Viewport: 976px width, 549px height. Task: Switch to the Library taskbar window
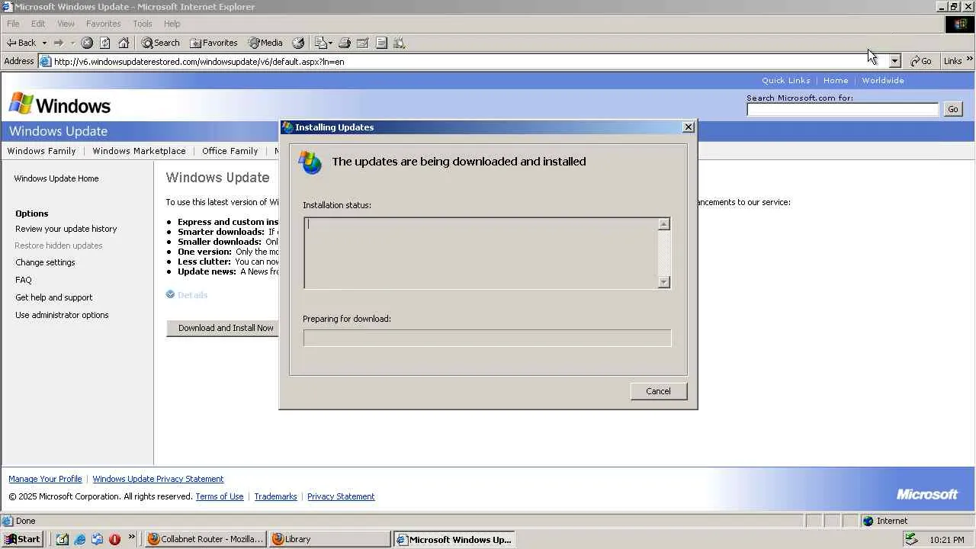[x=330, y=539]
